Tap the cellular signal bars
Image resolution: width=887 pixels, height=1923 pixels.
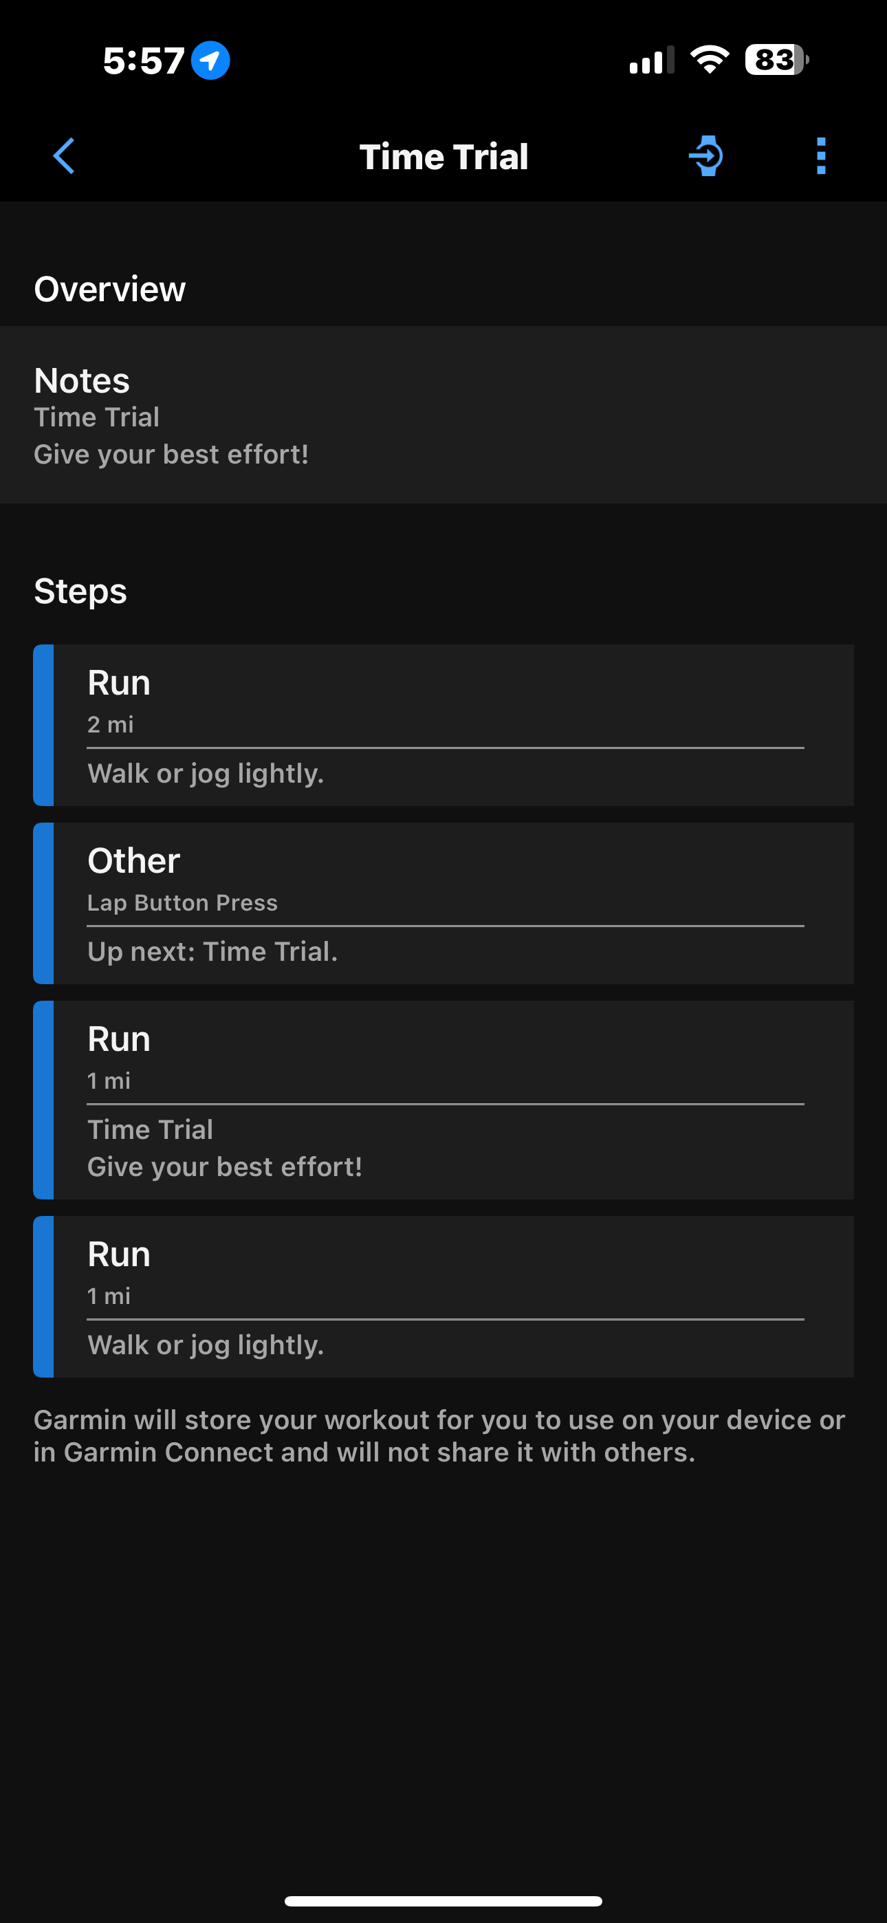point(651,61)
